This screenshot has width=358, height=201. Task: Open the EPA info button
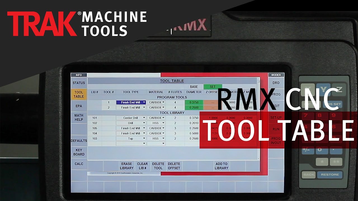[x=79, y=106]
